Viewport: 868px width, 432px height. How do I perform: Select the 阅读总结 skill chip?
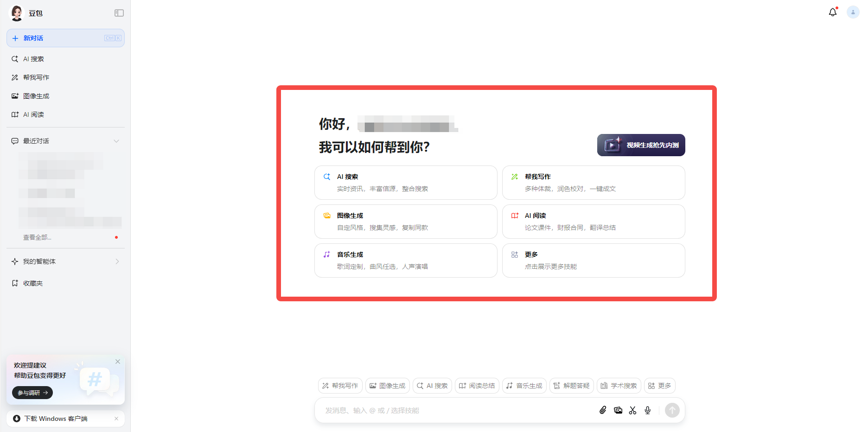(x=477, y=386)
